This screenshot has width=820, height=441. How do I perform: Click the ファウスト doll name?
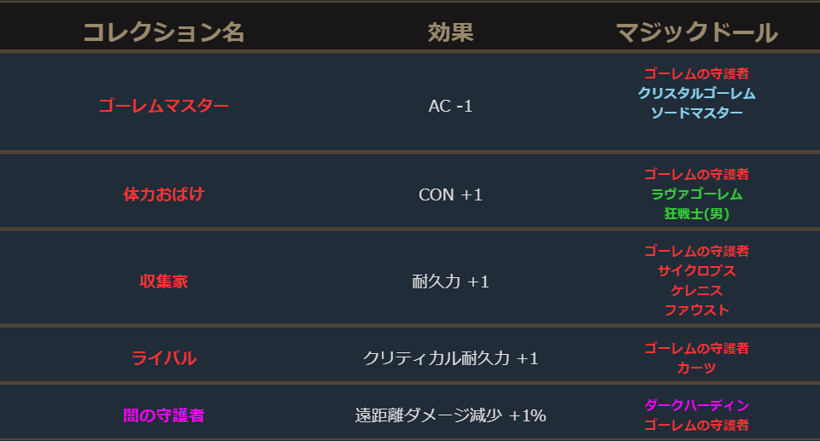point(696,310)
